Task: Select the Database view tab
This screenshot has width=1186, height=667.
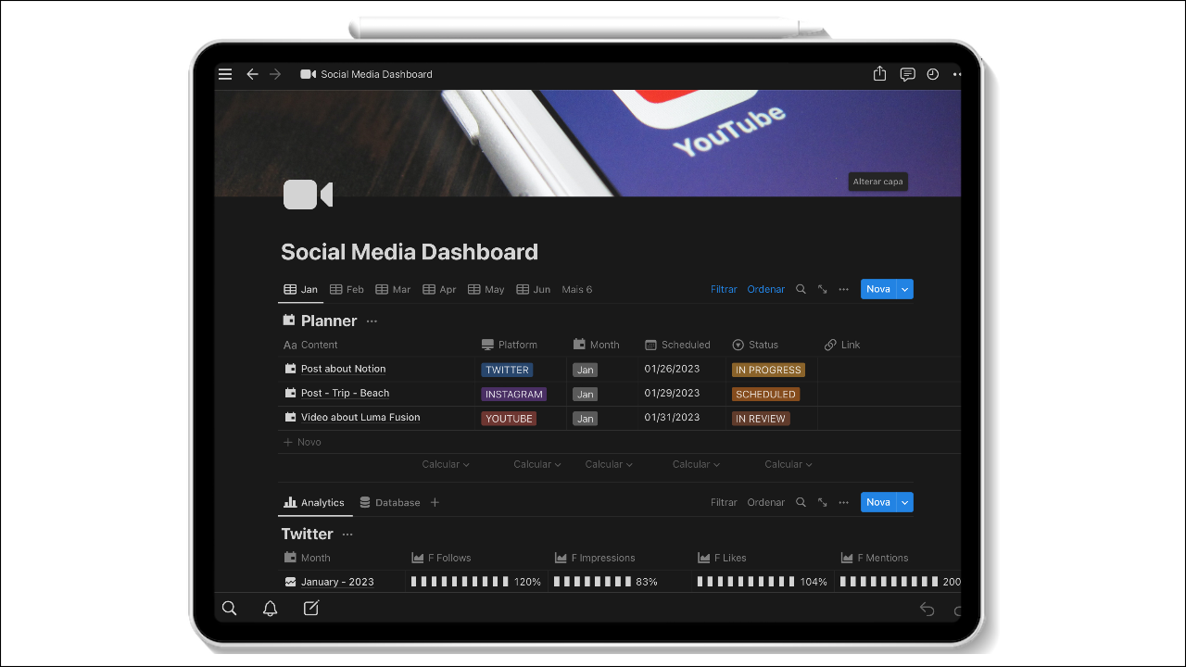Action: click(390, 502)
